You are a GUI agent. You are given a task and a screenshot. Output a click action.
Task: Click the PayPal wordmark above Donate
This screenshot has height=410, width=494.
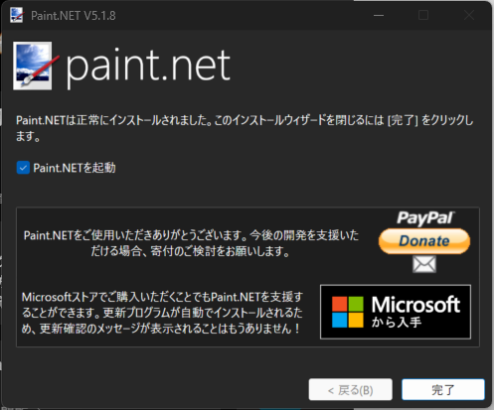[425, 218]
